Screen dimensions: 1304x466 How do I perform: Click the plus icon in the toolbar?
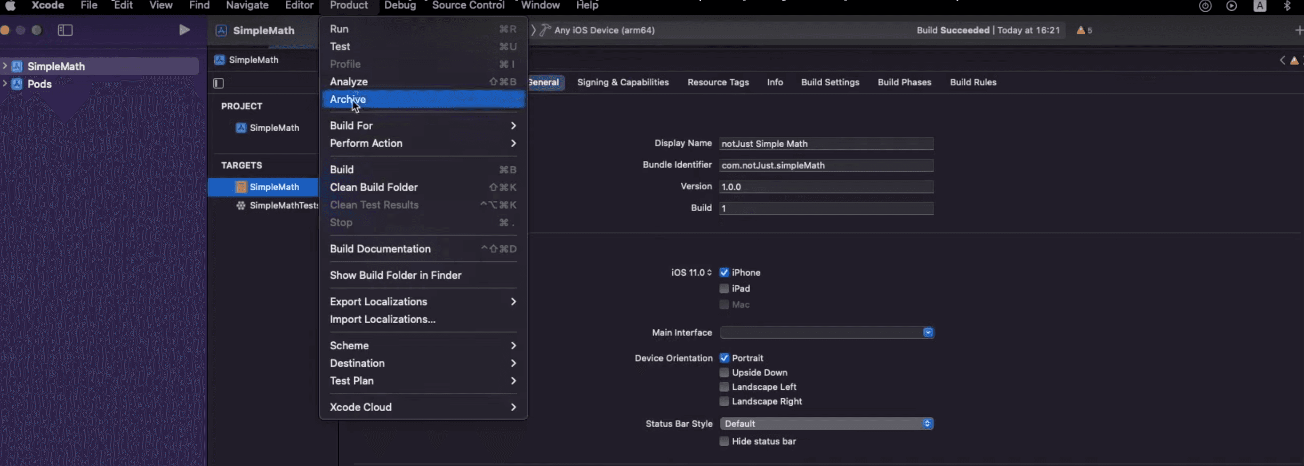(1298, 30)
